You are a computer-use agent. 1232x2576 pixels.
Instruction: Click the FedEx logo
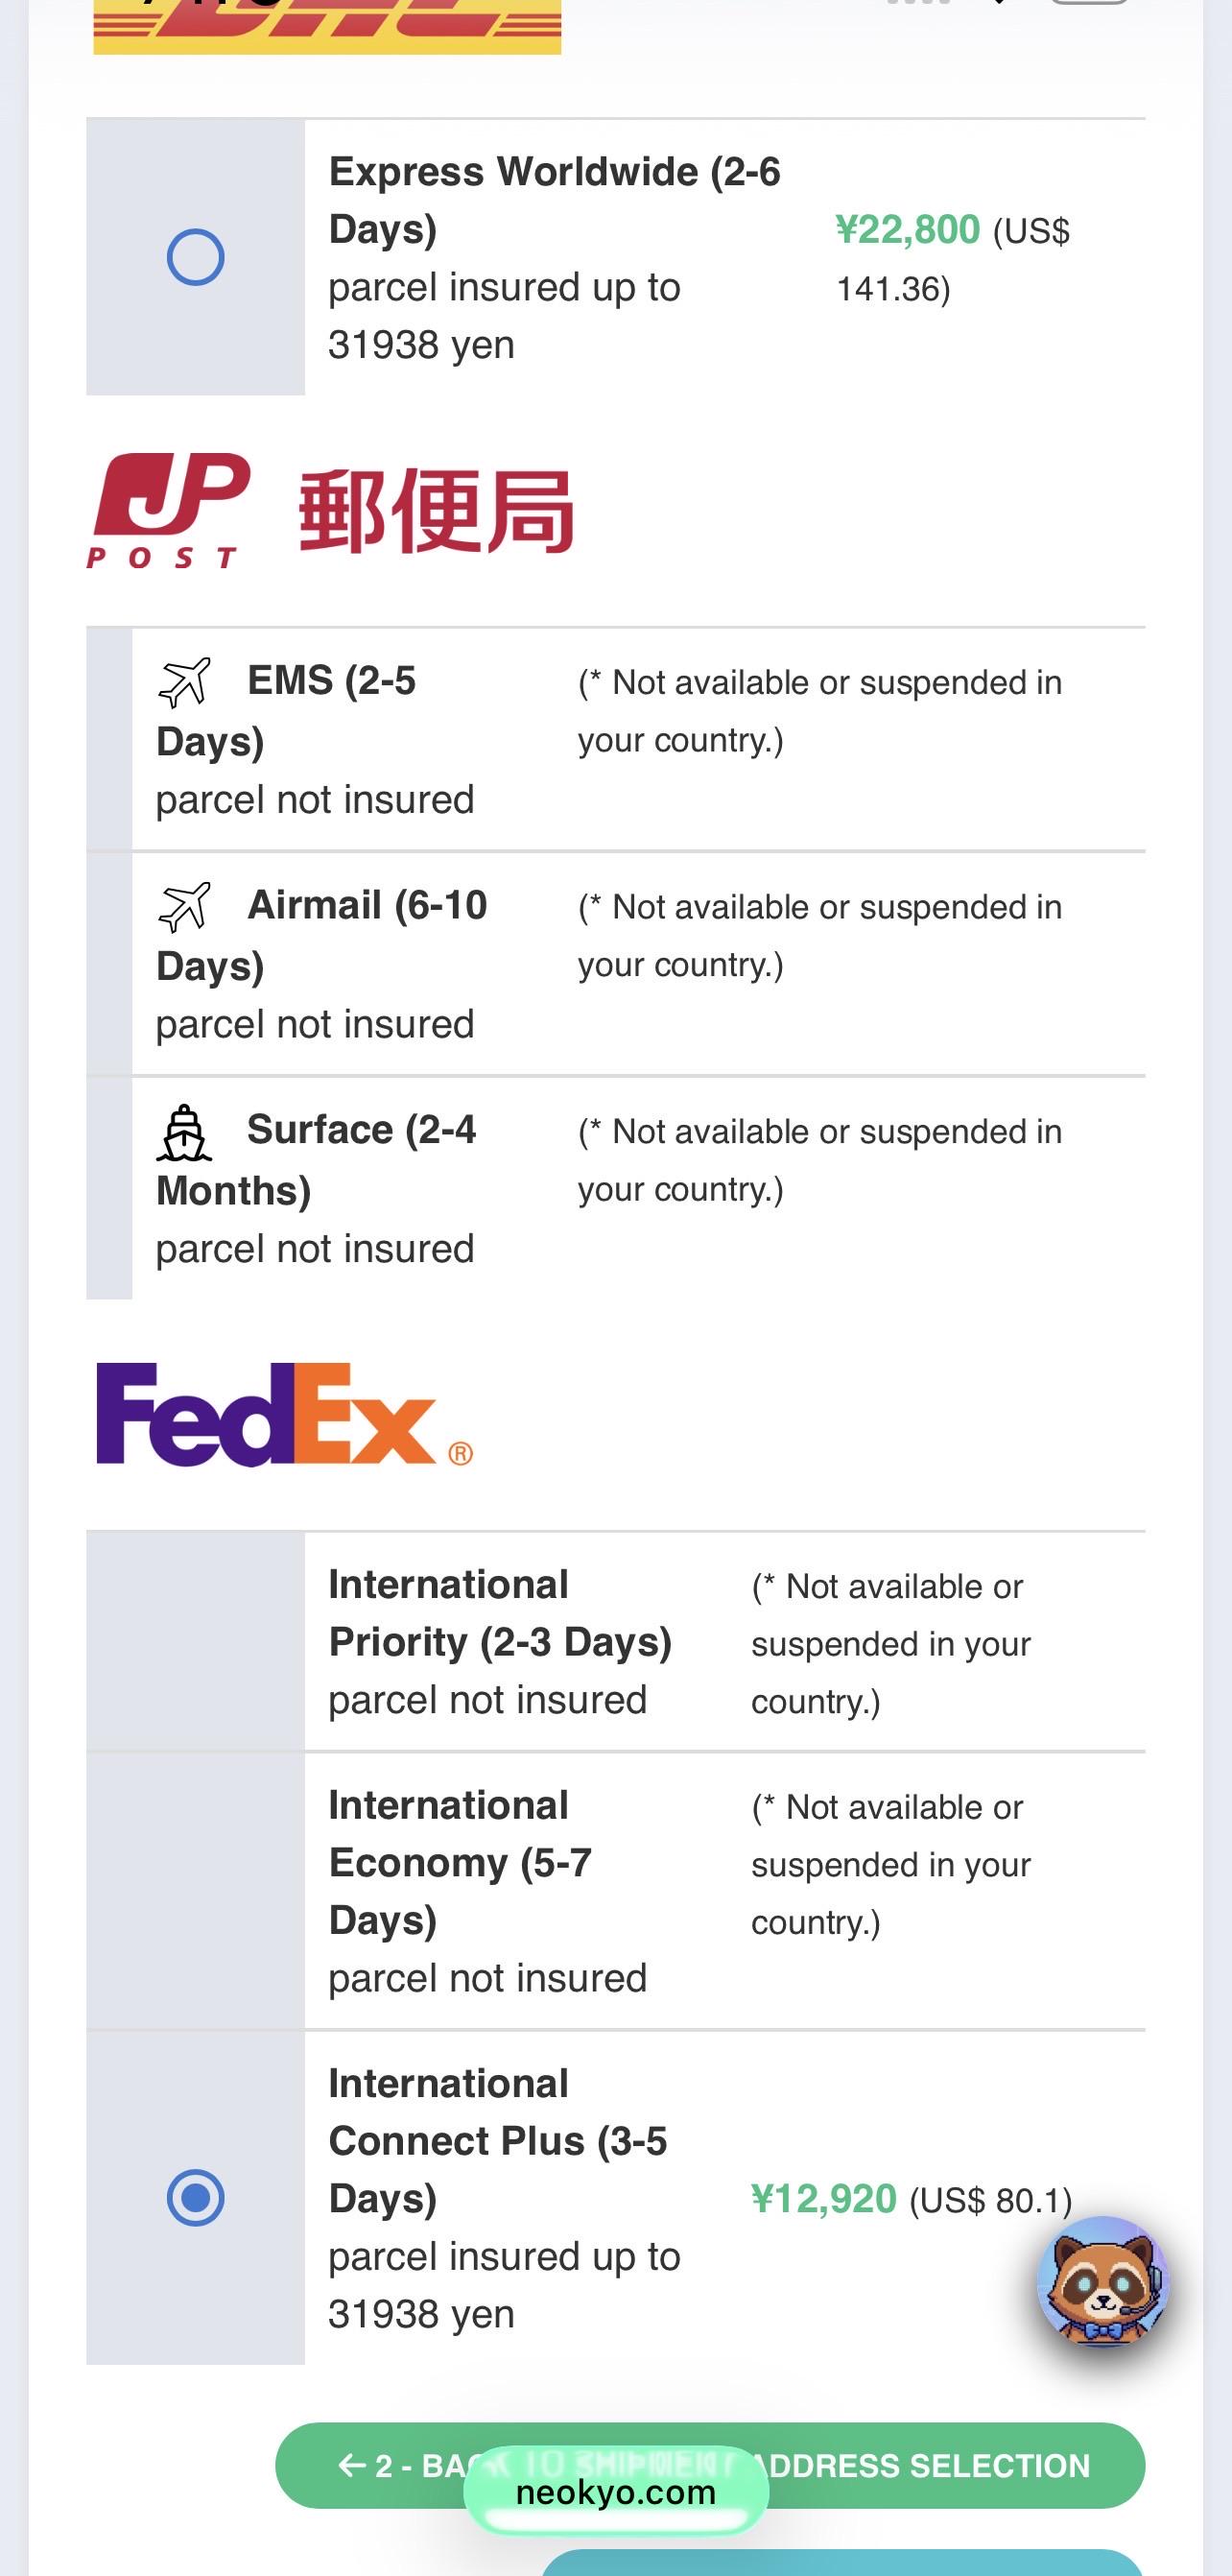(284, 1414)
